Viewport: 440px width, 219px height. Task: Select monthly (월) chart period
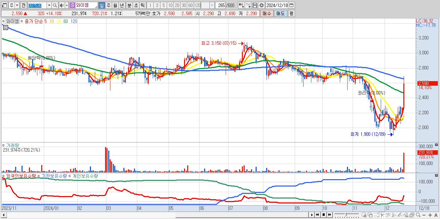click(x=115, y=5)
